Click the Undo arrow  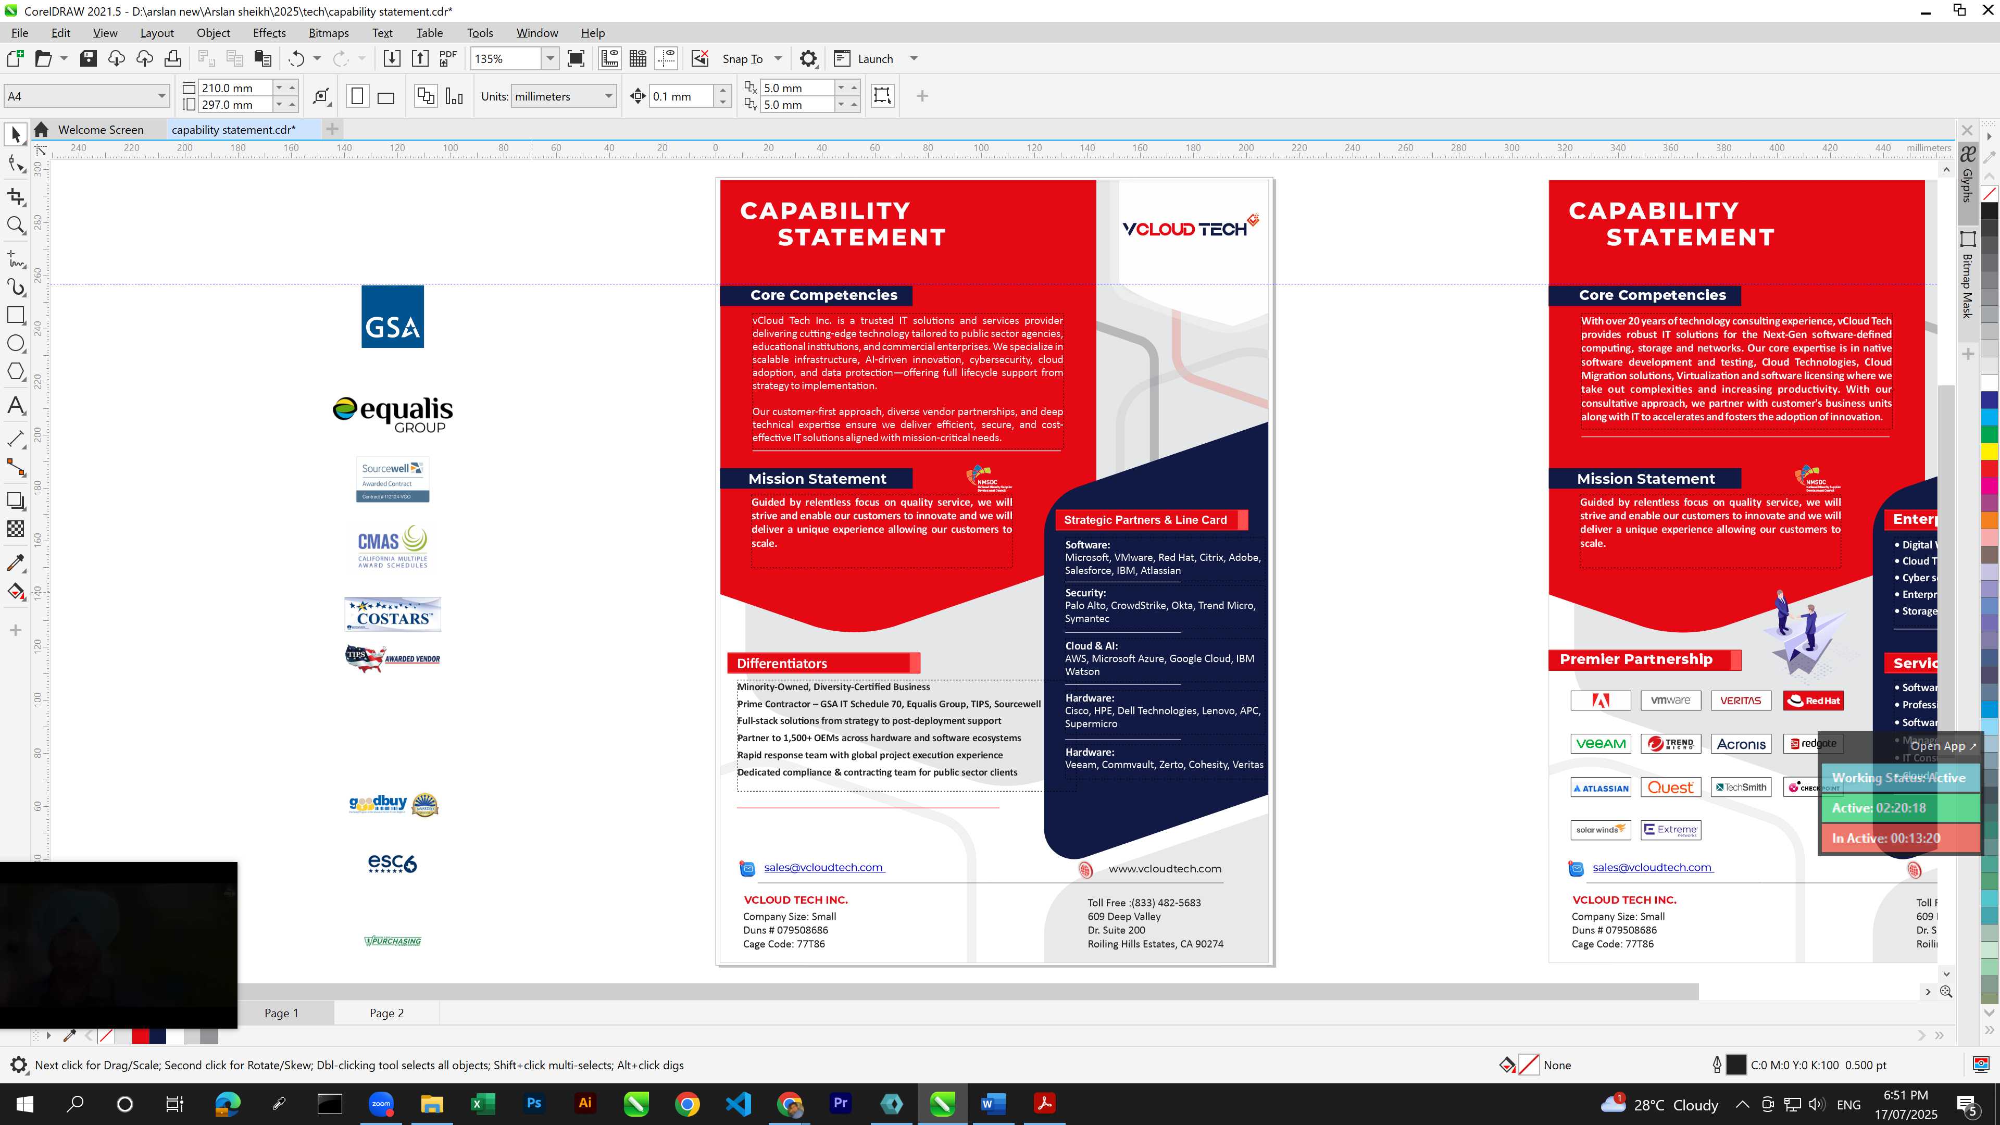[296, 58]
